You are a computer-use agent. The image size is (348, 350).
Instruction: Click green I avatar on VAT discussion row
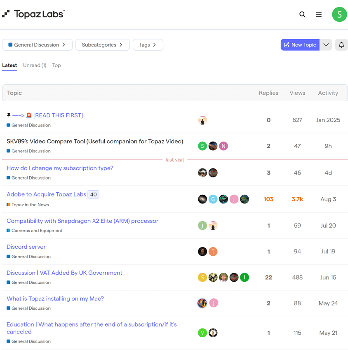click(x=244, y=278)
